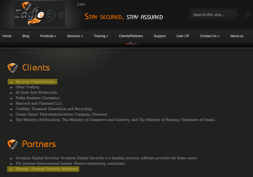Screen dimensions: 253x177
Task: Click the Clients heading
Action: click(36, 67)
